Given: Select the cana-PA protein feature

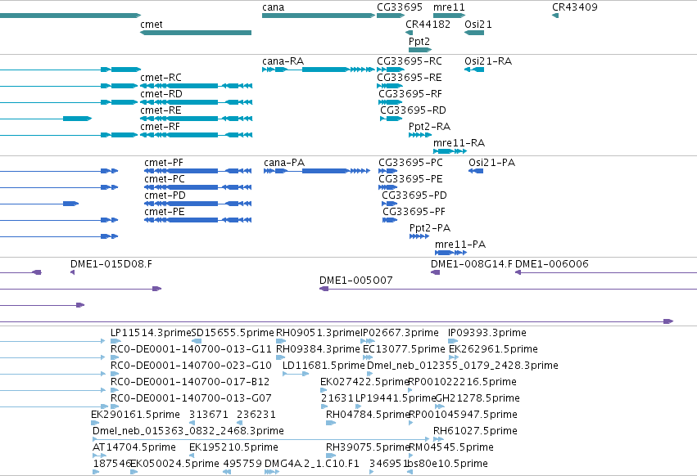Looking at the screenshot, I should (x=316, y=171).
